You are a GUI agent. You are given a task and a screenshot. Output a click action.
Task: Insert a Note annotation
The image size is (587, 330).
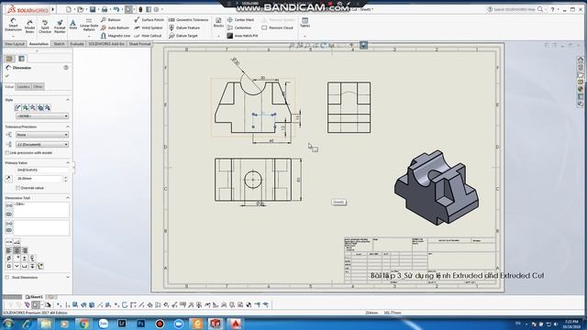[x=73, y=25]
